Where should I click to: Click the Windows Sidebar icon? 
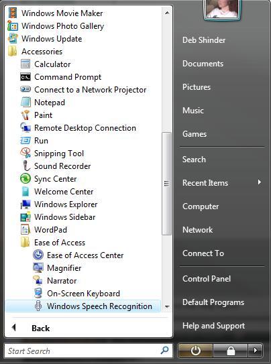coord(25,217)
